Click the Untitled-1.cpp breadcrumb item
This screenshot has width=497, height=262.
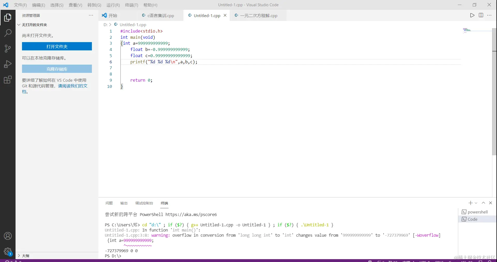pyautogui.click(x=133, y=25)
